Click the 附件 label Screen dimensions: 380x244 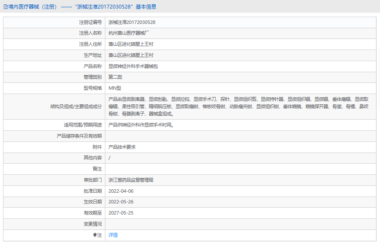click(97, 147)
